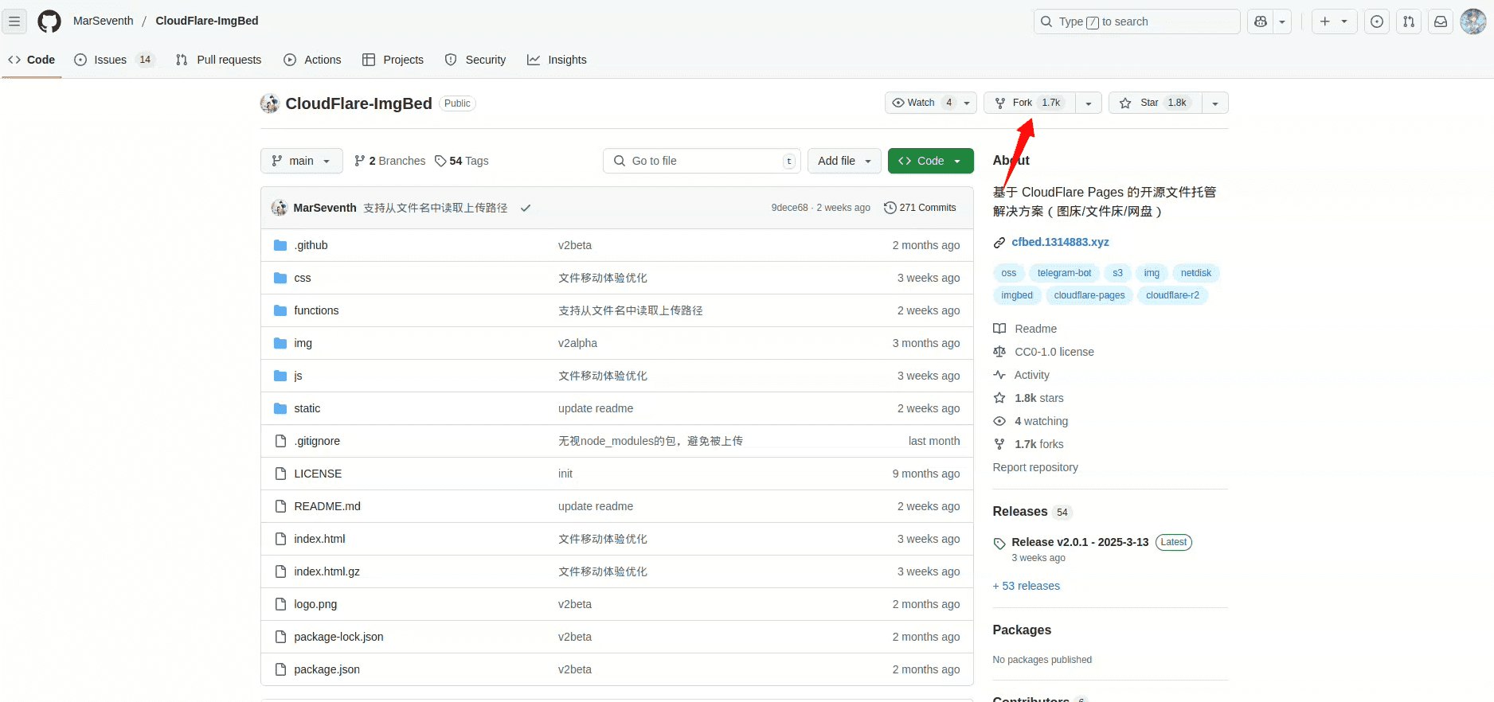Select the telegram-bot topic tag
1494x702 pixels.
tap(1064, 273)
